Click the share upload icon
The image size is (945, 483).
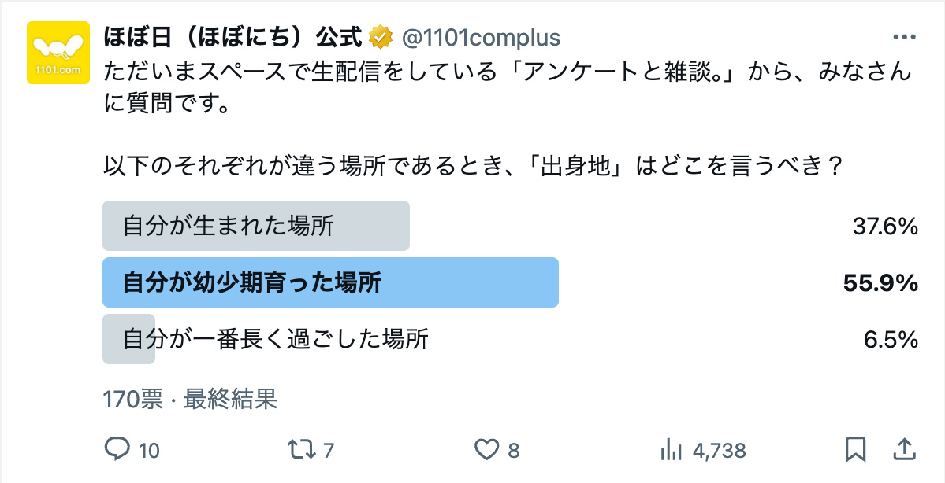coord(902,449)
